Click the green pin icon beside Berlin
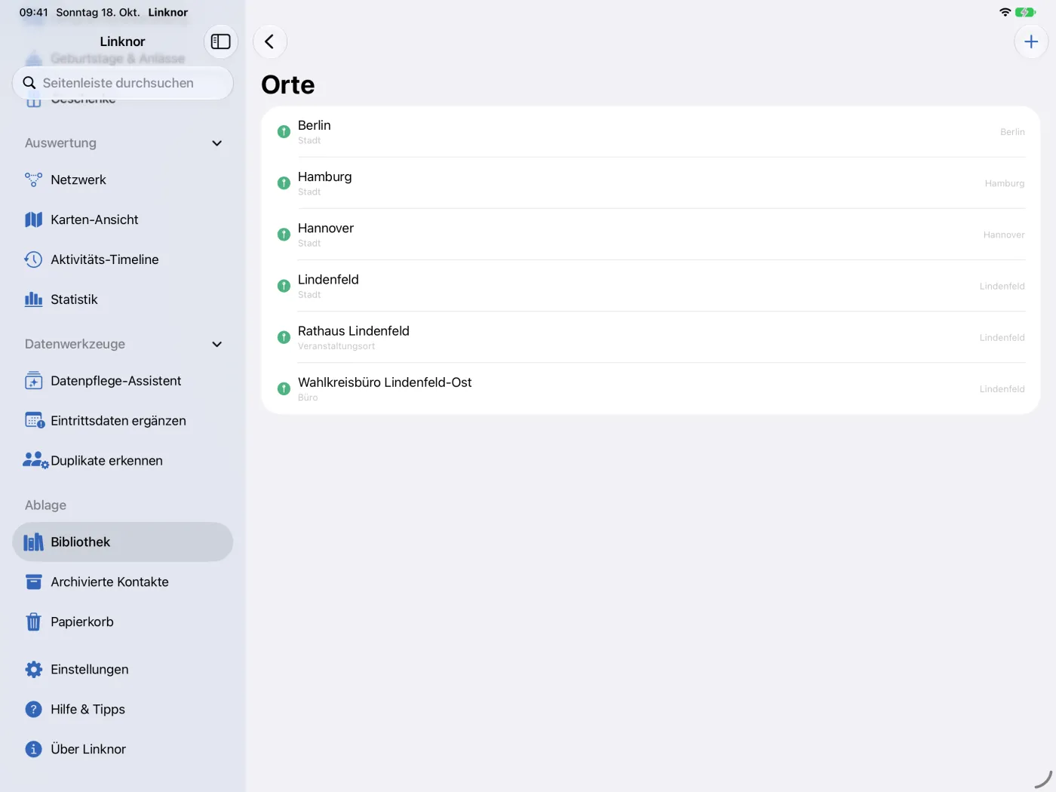This screenshot has width=1056, height=792. (284, 132)
